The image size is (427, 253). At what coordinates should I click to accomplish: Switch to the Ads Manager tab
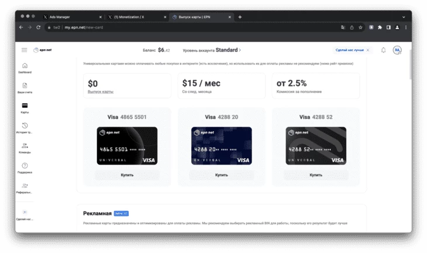(x=72, y=17)
